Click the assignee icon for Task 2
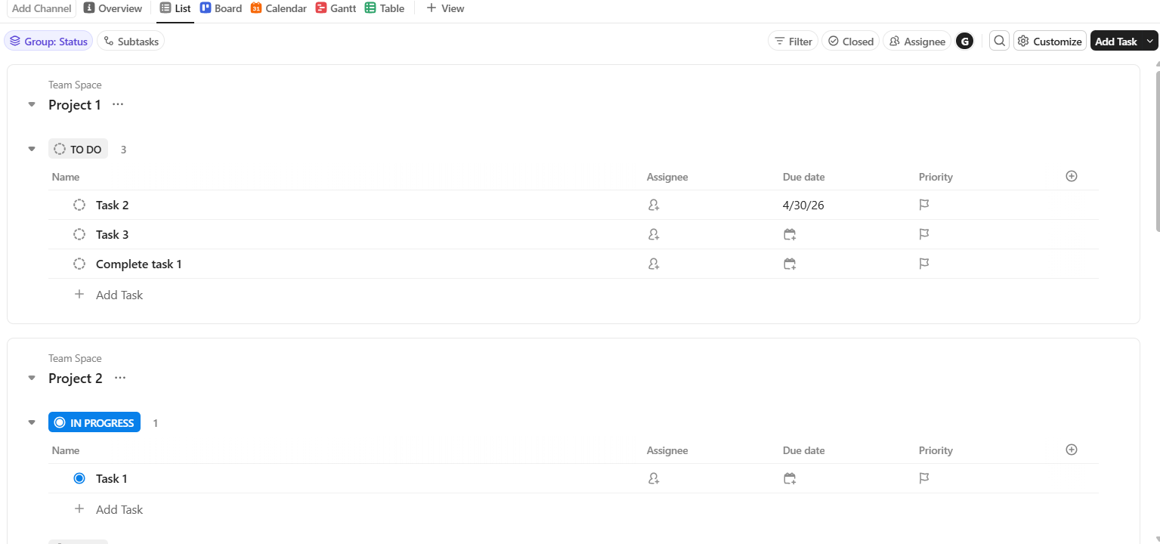 (x=654, y=205)
